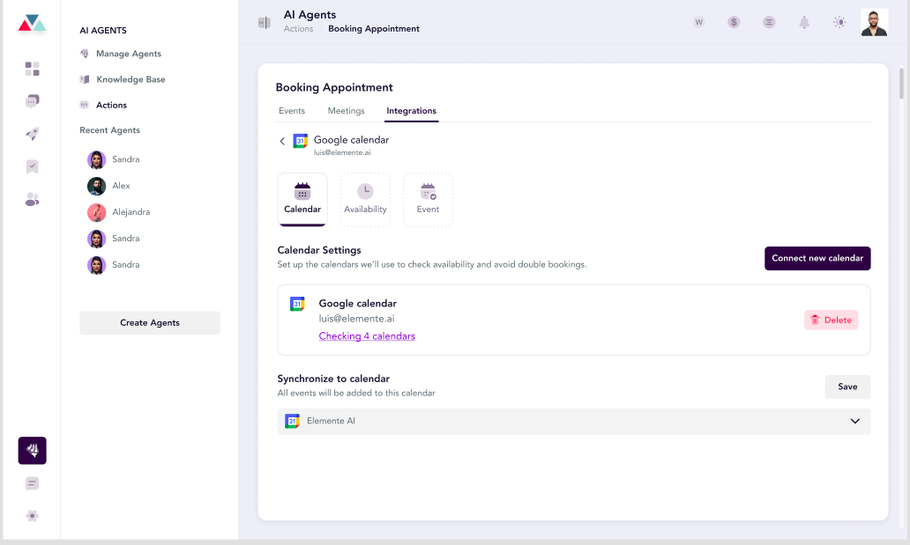Screen dimensions: 910x545
Task: Select the Event section tile
Action: click(x=428, y=200)
